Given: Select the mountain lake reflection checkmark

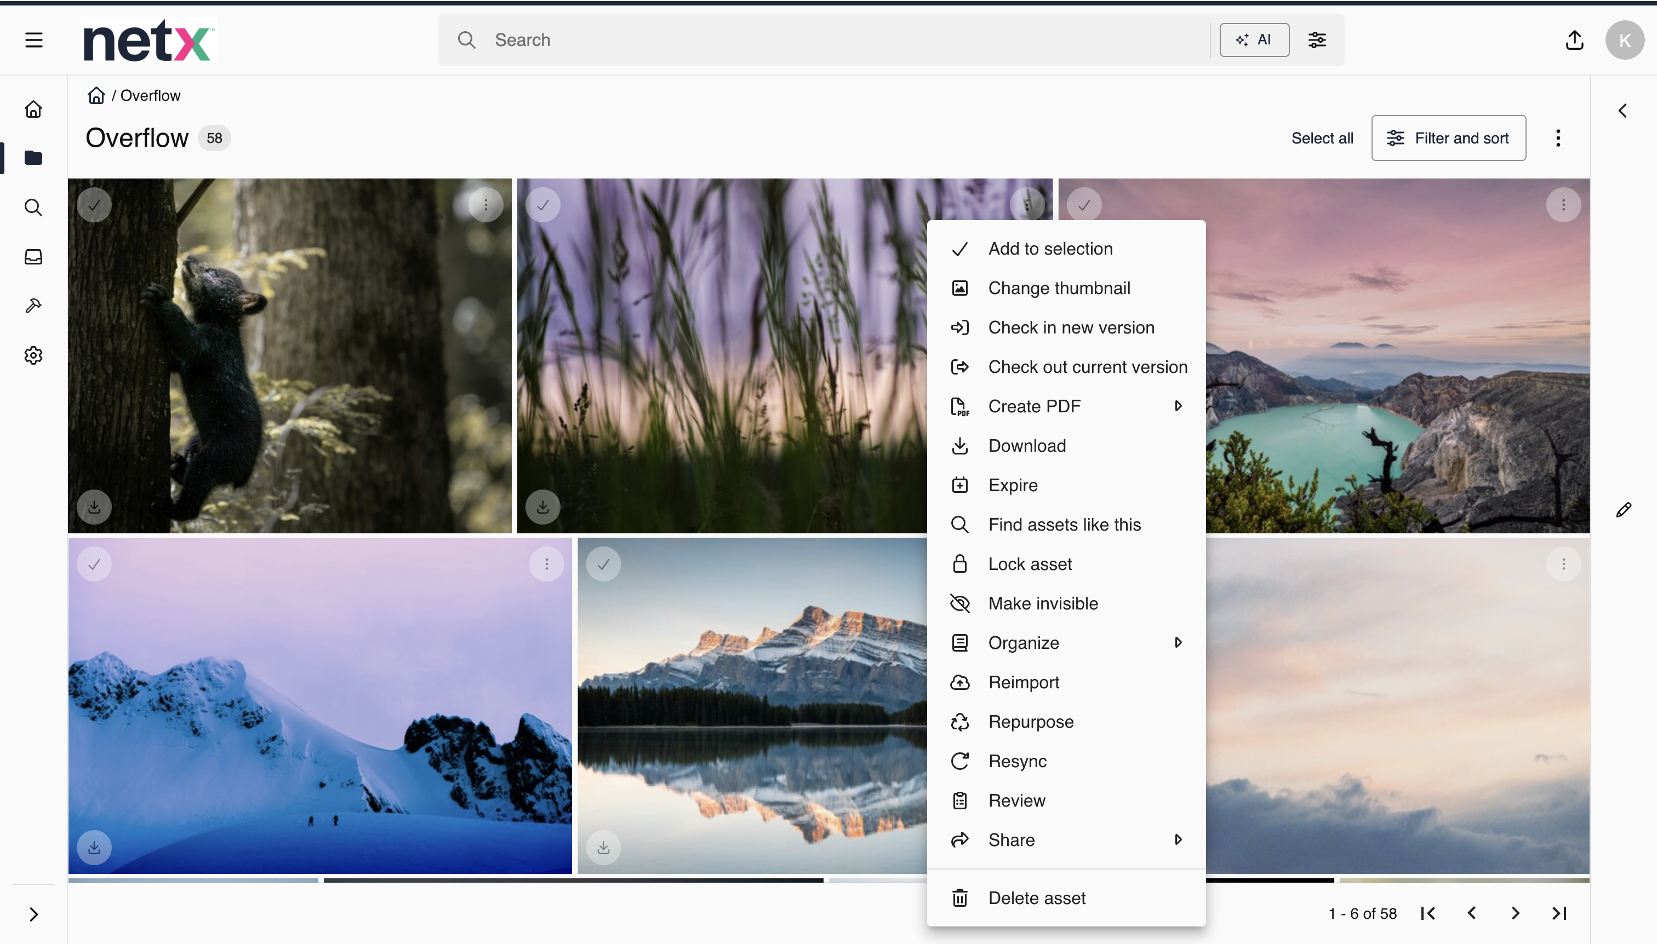Looking at the screenshot, I should pyautogui.click(x=603, y=564).
